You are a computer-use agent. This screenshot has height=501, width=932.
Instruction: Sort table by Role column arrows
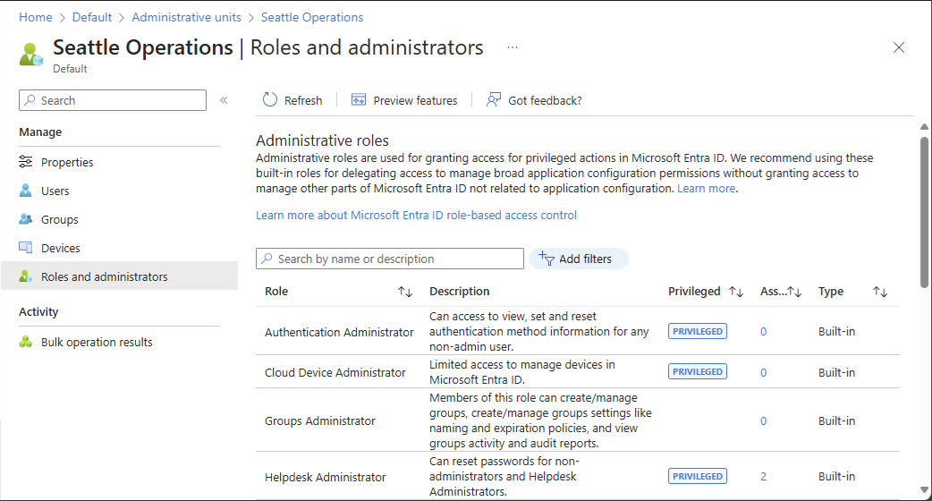click(405, 292)
